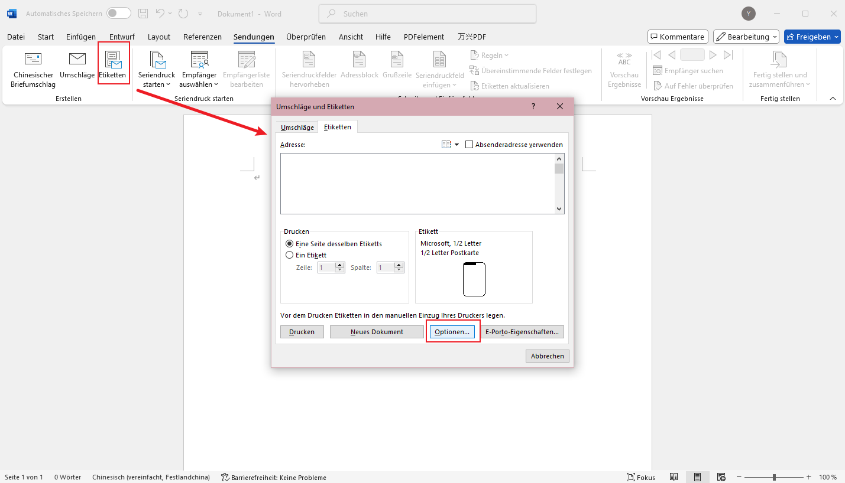This screenshot has width=845, height=483.
Task: Go to previous record arrow
Action: click(x=671, y=55)
